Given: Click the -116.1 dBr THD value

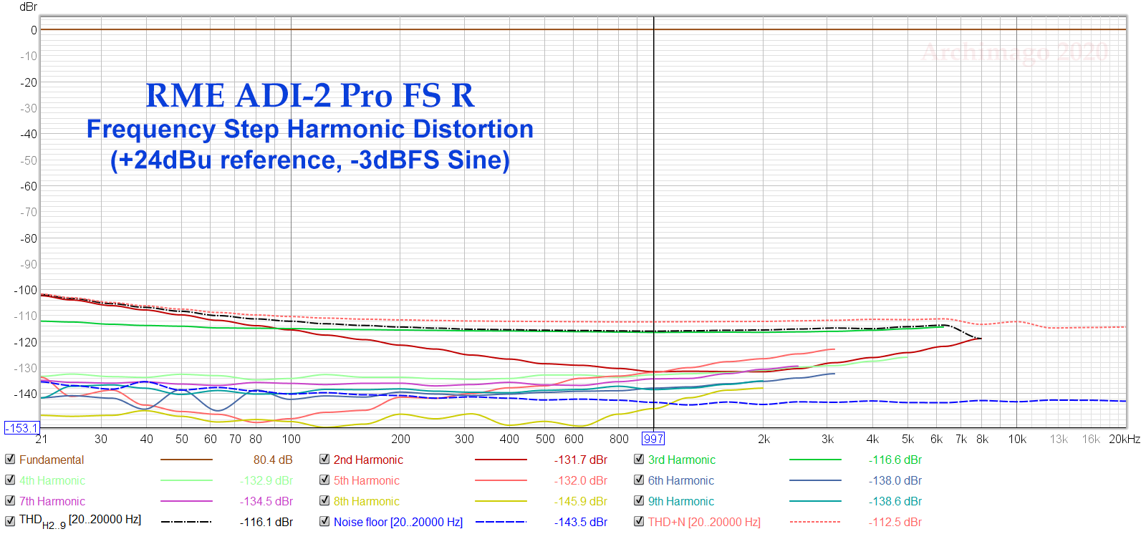Looking at the screenshot, I should pyautogui.click(x=266, y=522).
